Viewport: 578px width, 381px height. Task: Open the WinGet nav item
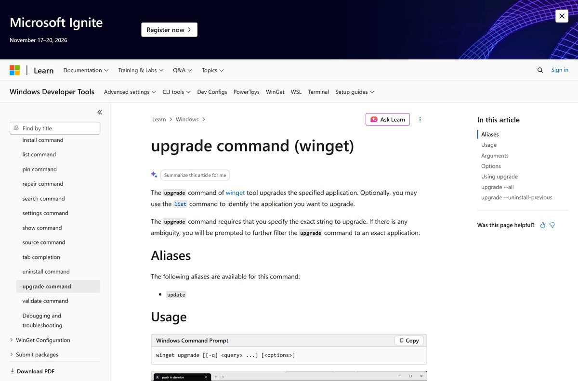tap(275, 92)
